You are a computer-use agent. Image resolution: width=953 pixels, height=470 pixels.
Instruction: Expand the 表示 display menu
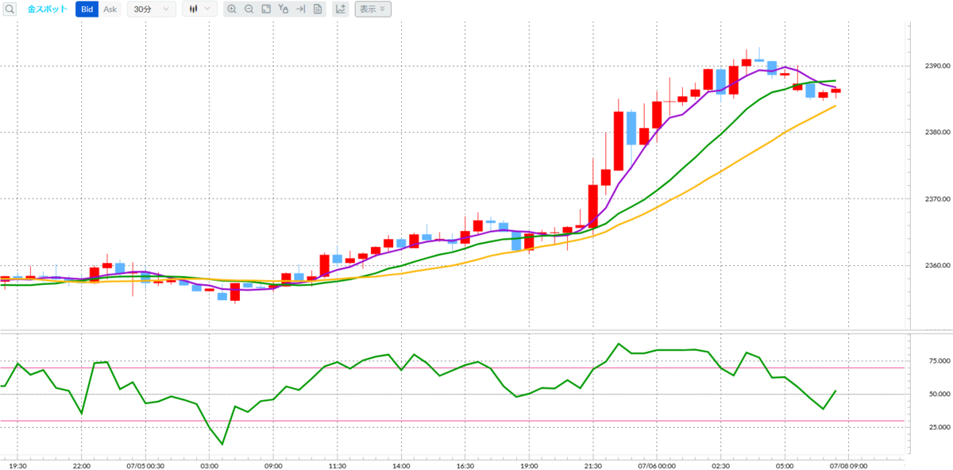(x=372, y=10)
